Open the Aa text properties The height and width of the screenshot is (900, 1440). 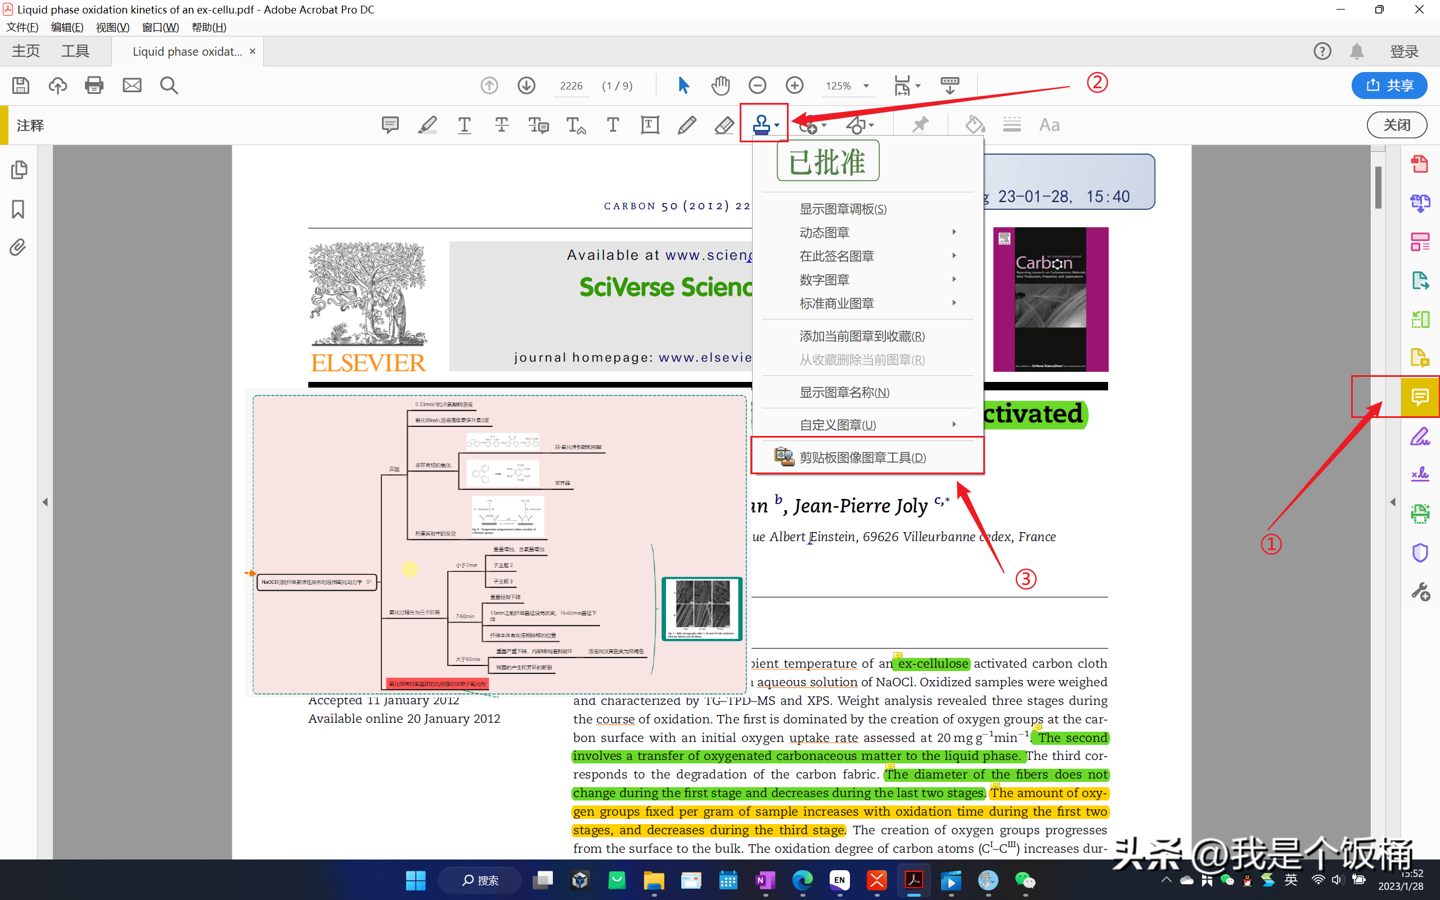(1049, 125)
